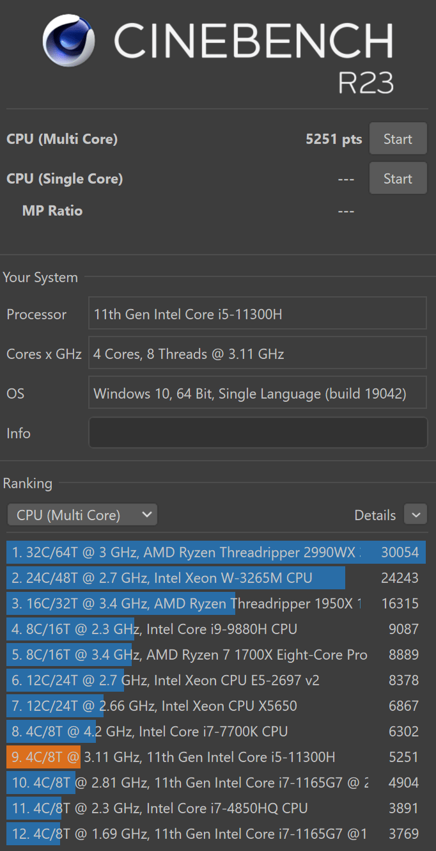Click the CPU (Single Core) label
This screenshot has height=851, width=436.
(x=65, y=179)
